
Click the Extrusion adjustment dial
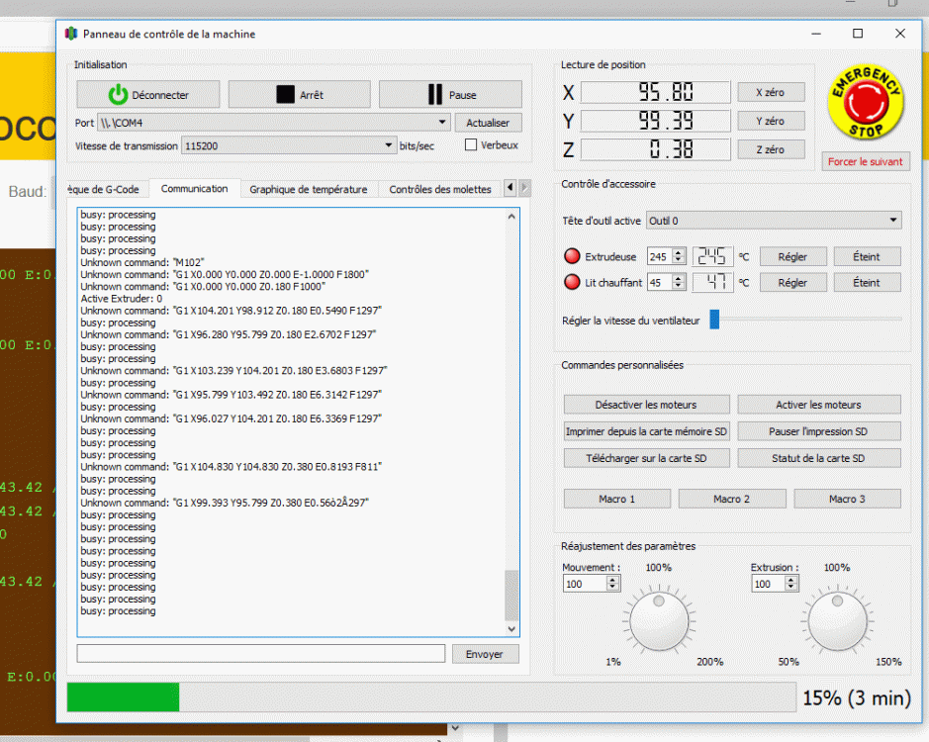point(837,620)
